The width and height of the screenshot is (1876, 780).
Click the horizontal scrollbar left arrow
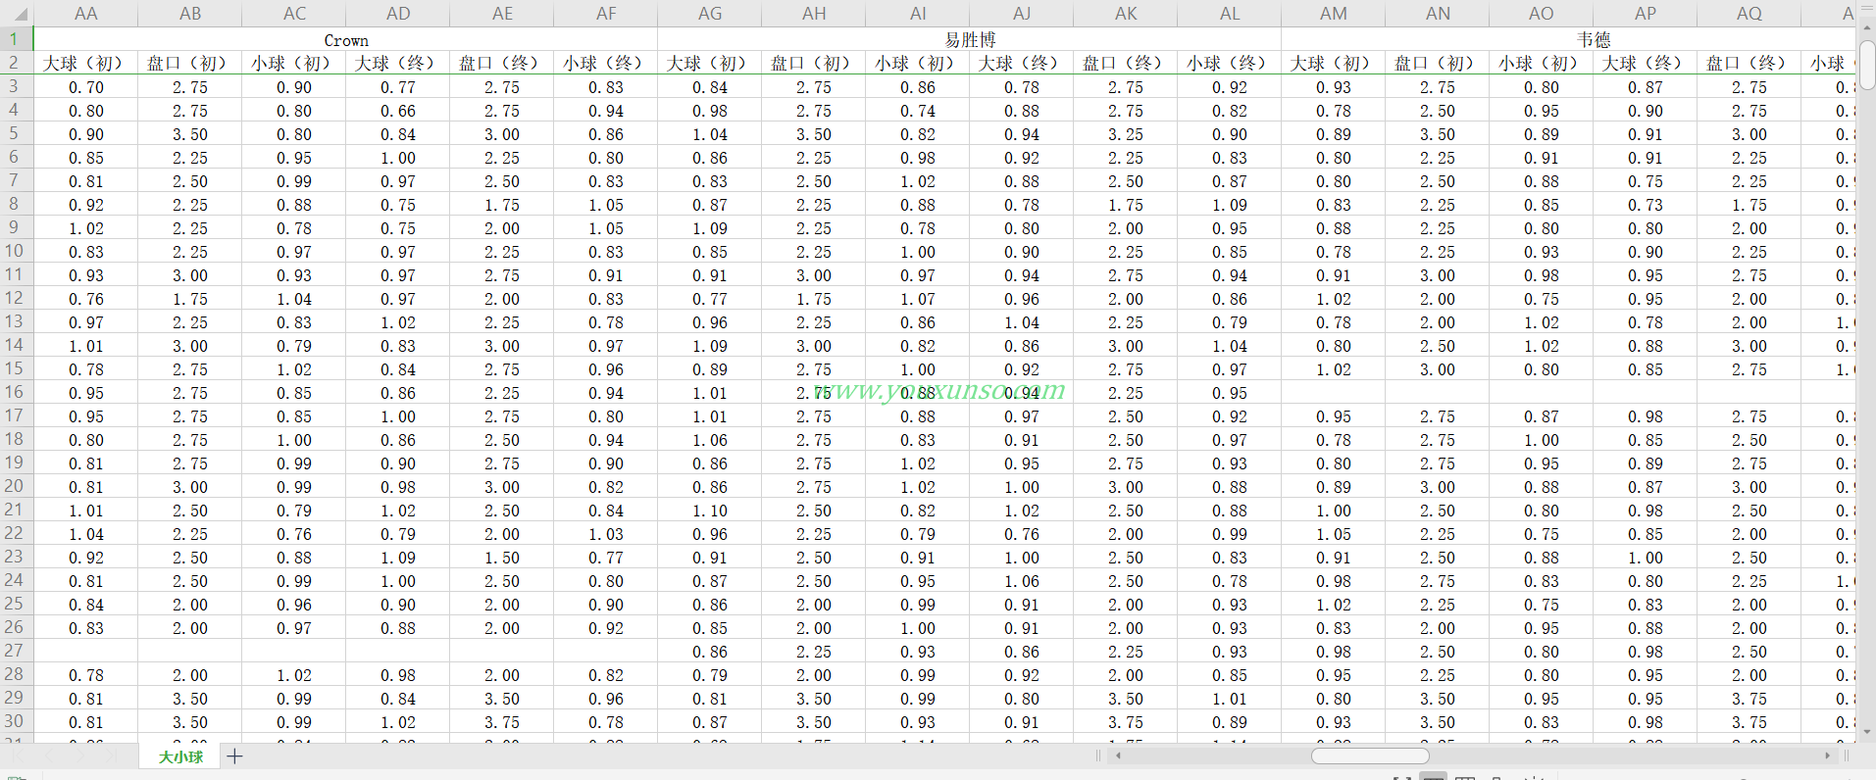click(x=1118, y=756)
